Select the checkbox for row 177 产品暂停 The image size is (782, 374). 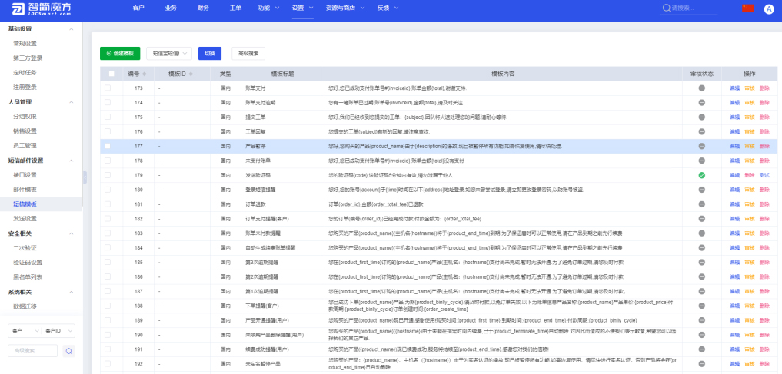108,146
